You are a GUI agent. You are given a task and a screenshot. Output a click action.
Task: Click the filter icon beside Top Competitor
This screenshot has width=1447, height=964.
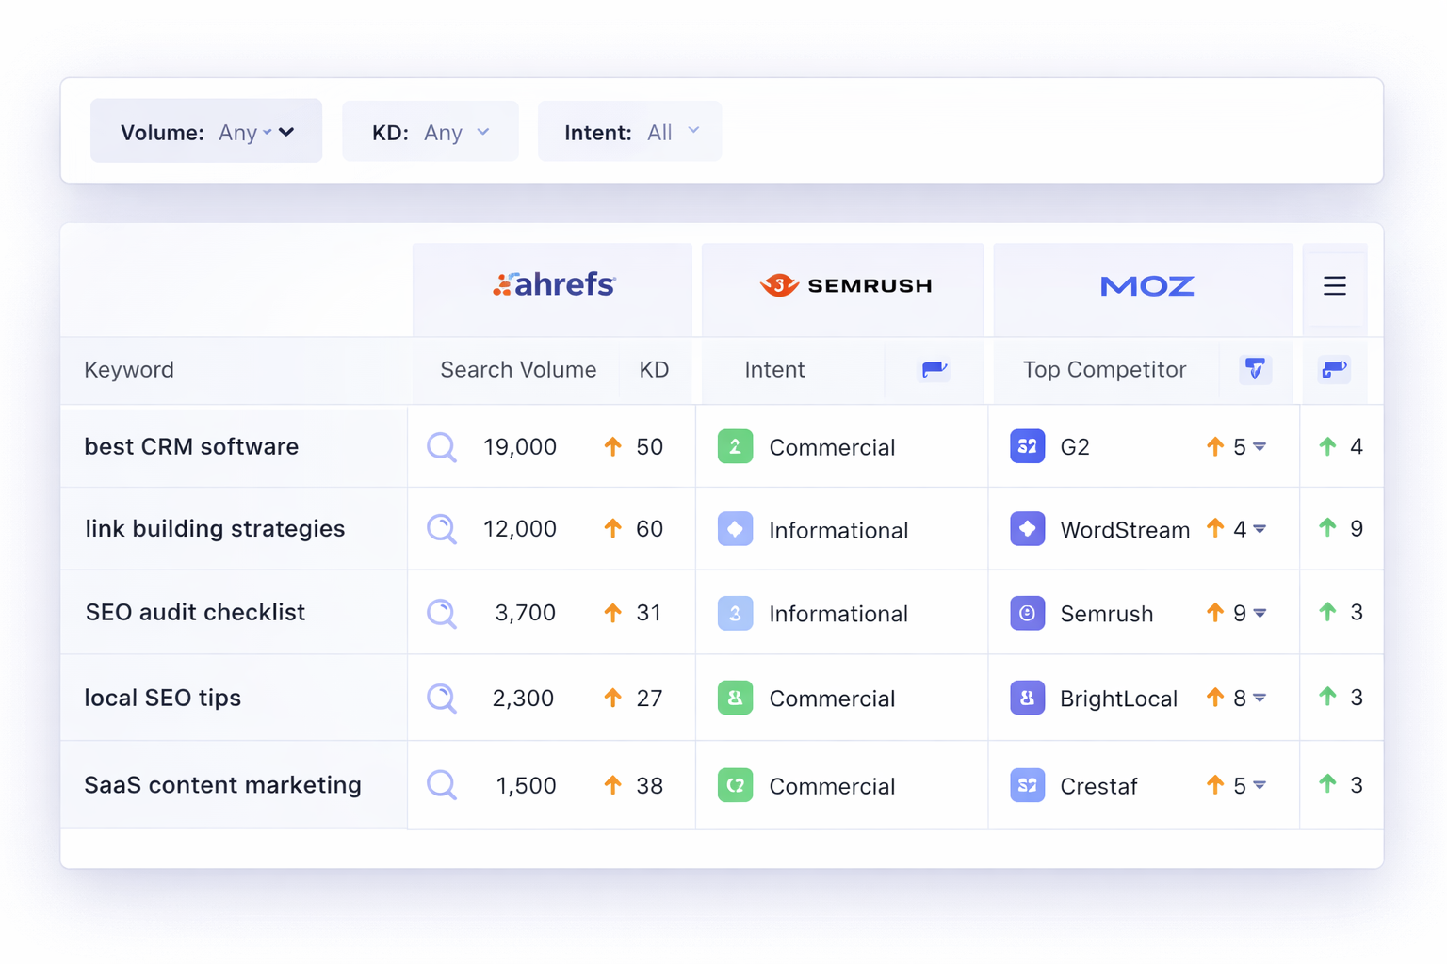coord(1255,369)
